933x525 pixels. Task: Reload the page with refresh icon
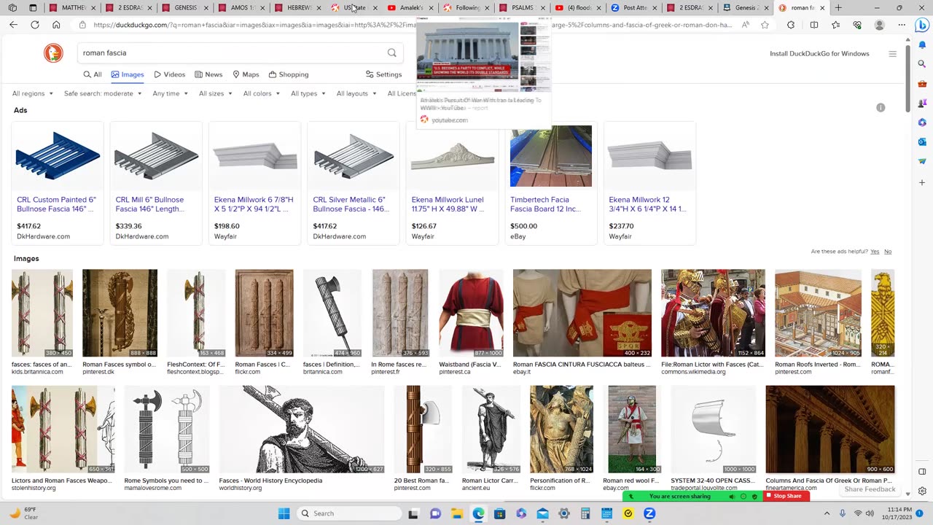(35, 25)
